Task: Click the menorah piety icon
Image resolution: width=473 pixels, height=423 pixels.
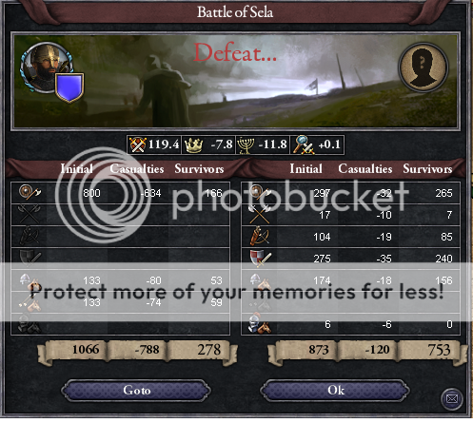Action: pyautogui.click(x=246, y=145)
